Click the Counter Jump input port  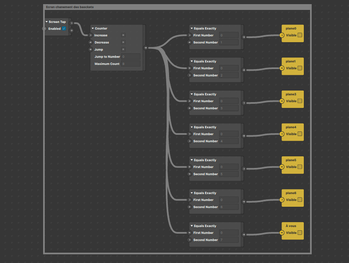[x=90, y=49]
